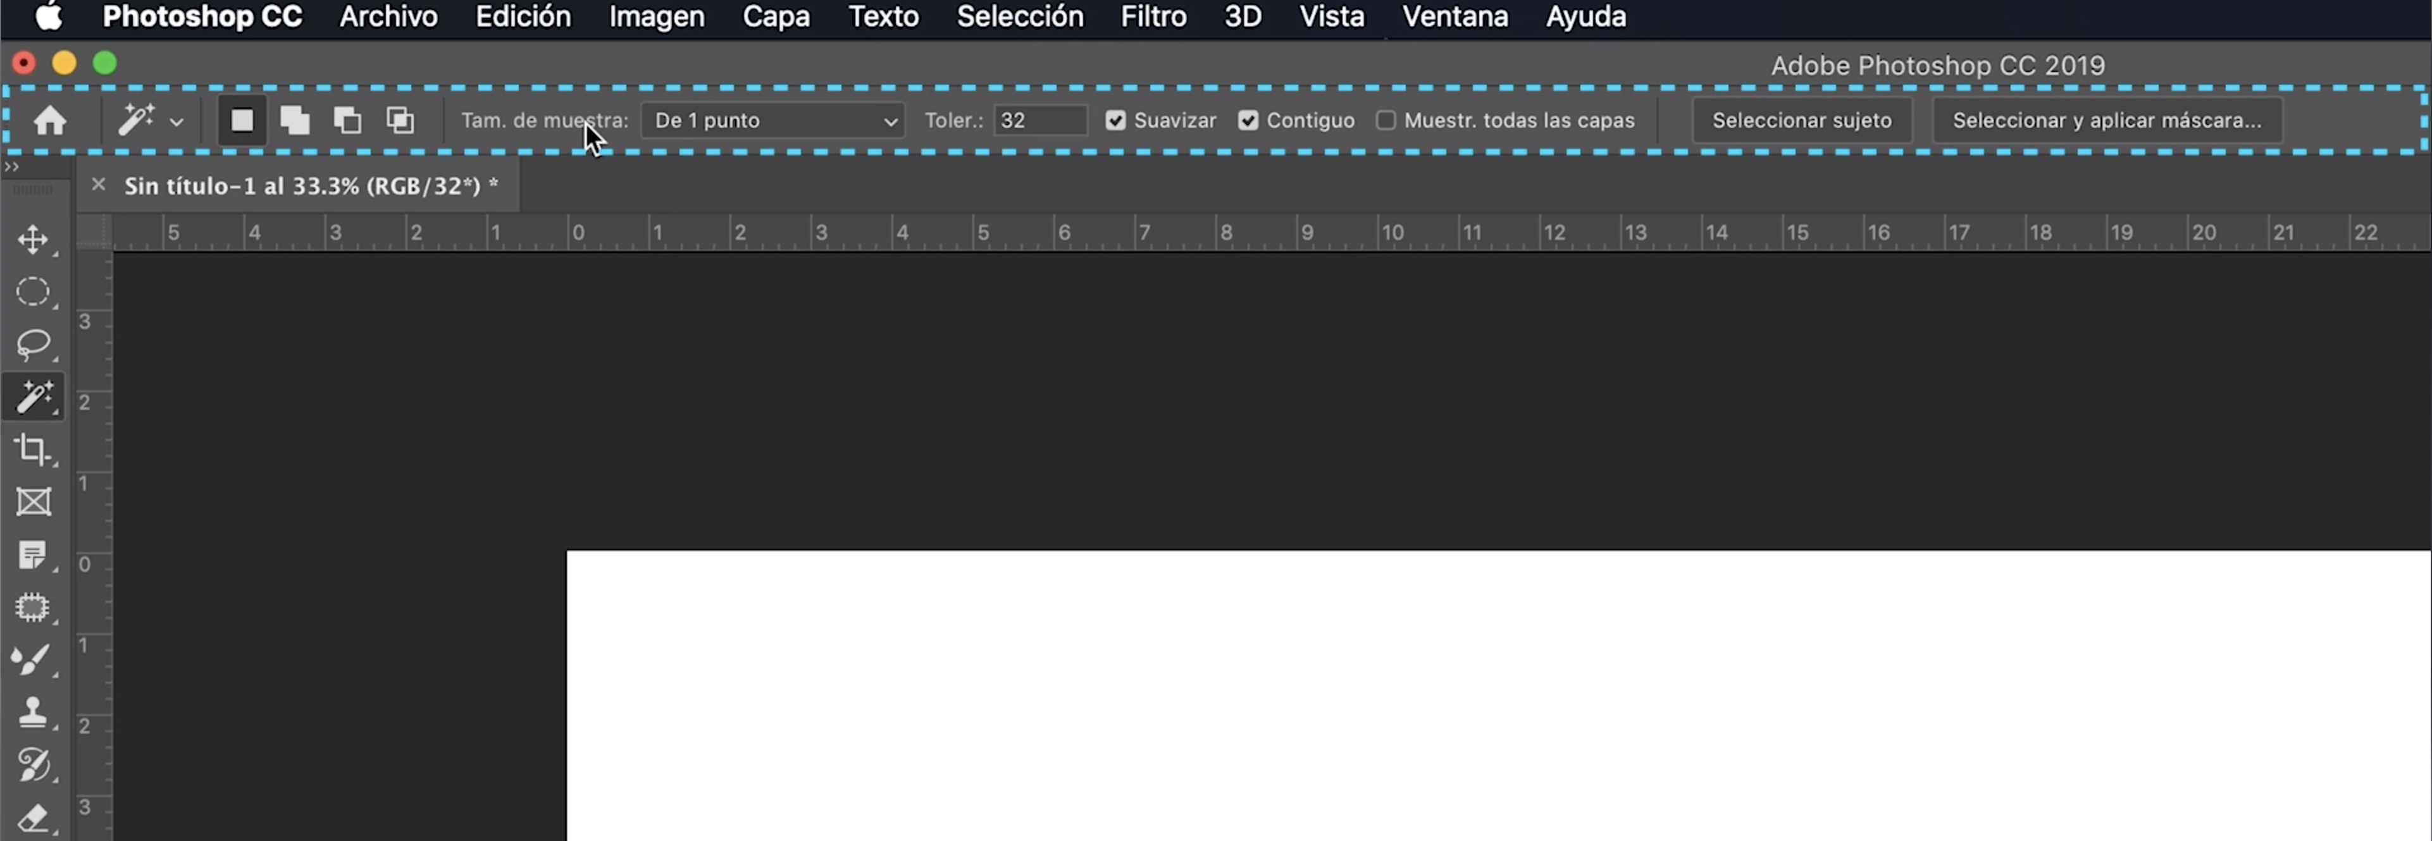The height and width of the screenshot is (841, 2432).
Task: Open the Selección menu
Action: tap(1021, 17)
